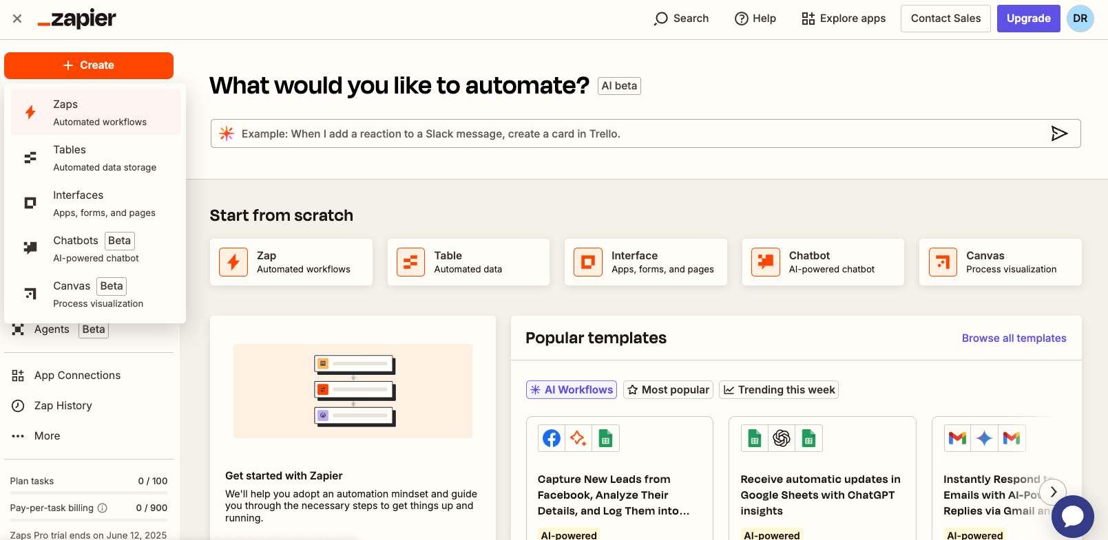The height and width of the screenshot is (540, 1108).
Task: Click the Chatbot card icon
Action: 765,262
